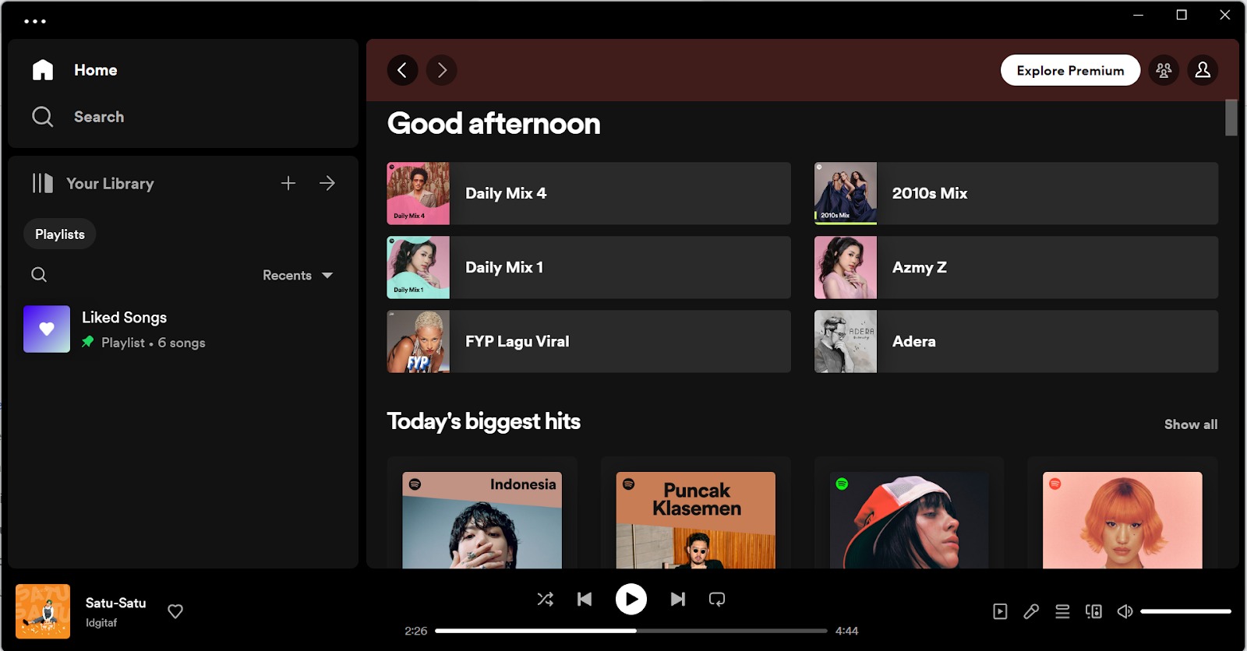Open the Today's biggest hits heading
The width and height of the screenshot is (1247, 651).
pos(484,421)
